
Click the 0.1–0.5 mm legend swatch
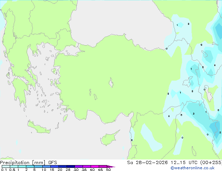pyautogui.click(x=6, y=166)
